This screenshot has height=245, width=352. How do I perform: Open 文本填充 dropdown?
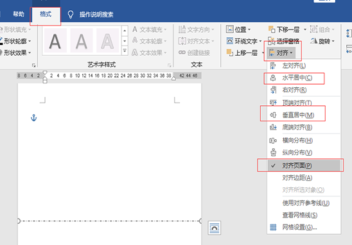[x=150, y=30]
